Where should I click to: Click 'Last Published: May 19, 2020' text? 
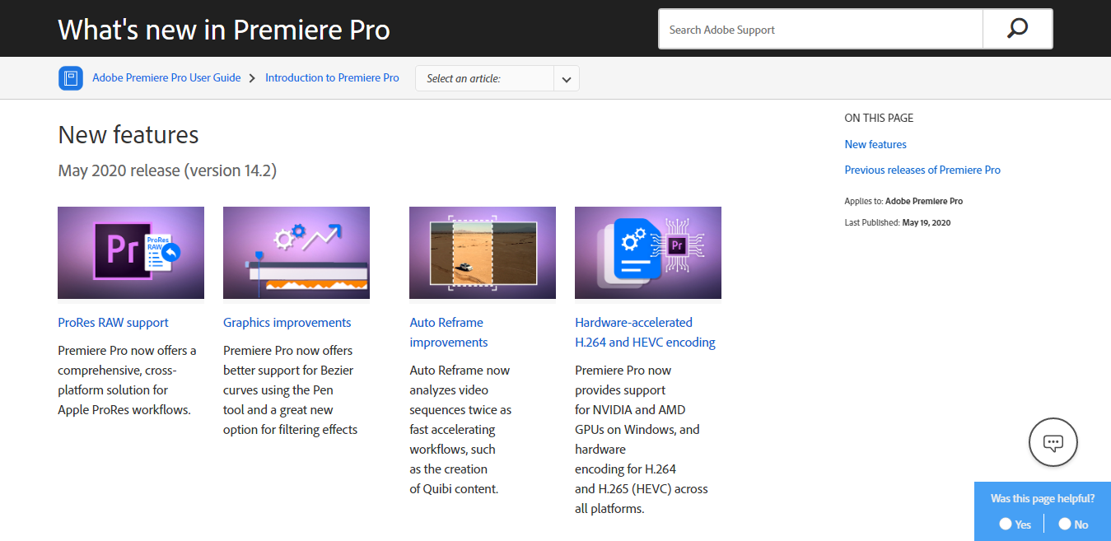click(x=898, y=222)
